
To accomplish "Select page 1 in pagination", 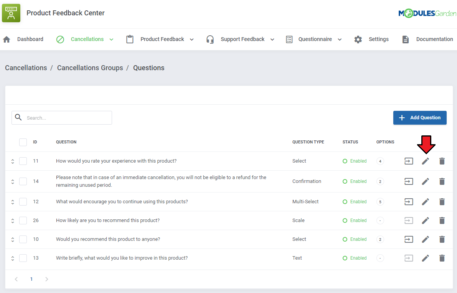I will point(31,279).
